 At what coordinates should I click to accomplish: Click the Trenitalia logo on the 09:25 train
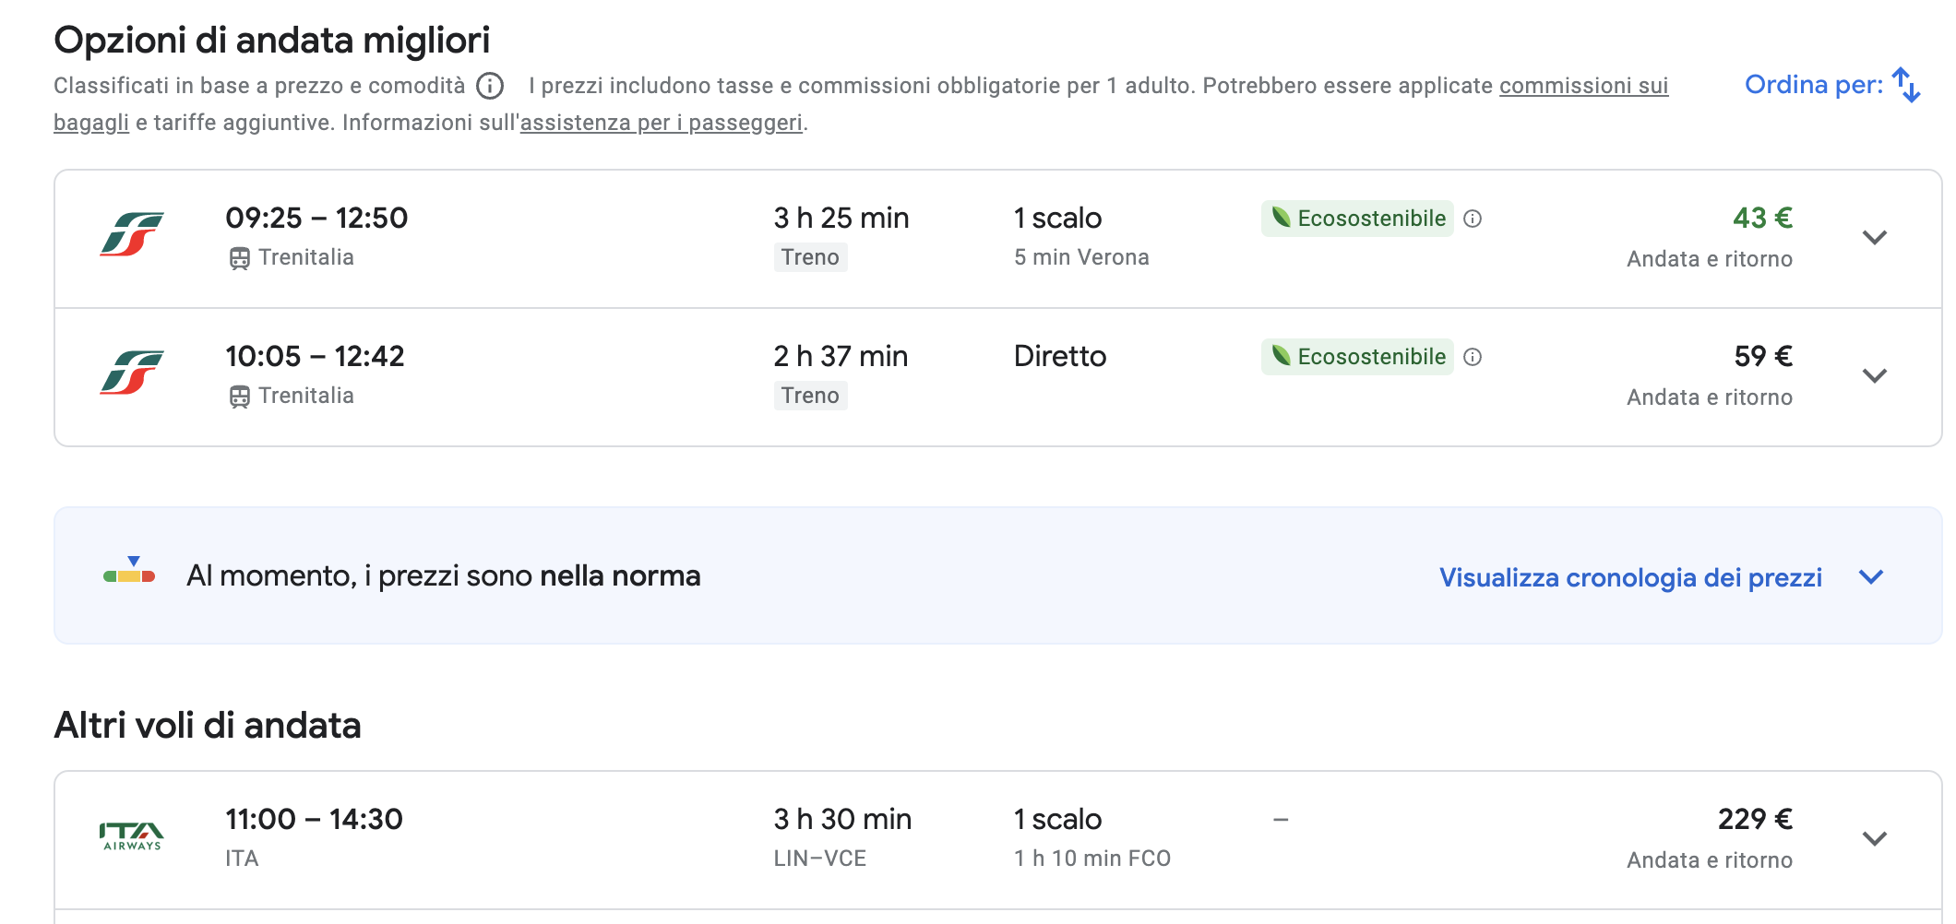pos(132,234)
